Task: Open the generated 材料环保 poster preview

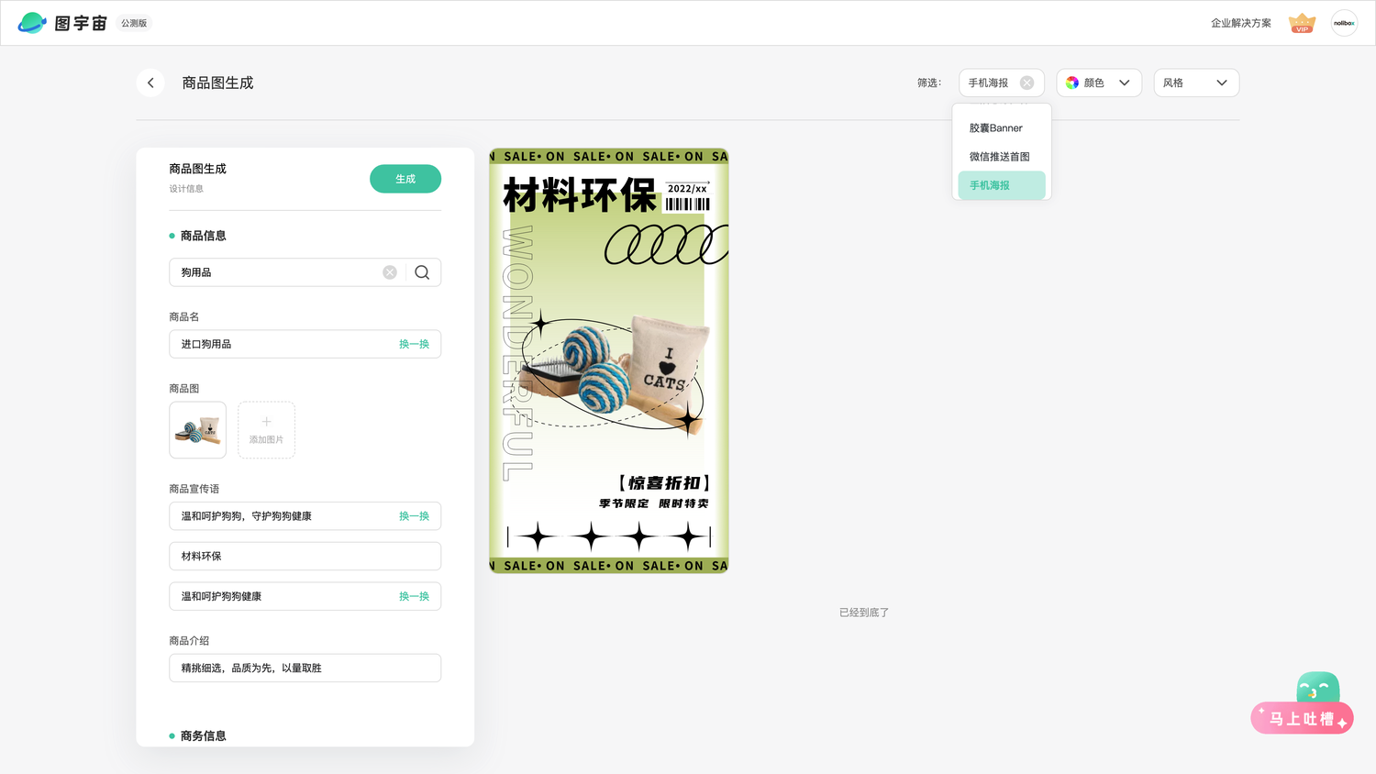Action: pos(609,361)
